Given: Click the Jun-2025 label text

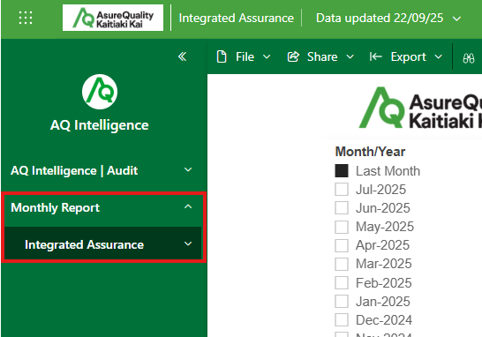Looking at the screenshot, I should [x=383, y=208].
